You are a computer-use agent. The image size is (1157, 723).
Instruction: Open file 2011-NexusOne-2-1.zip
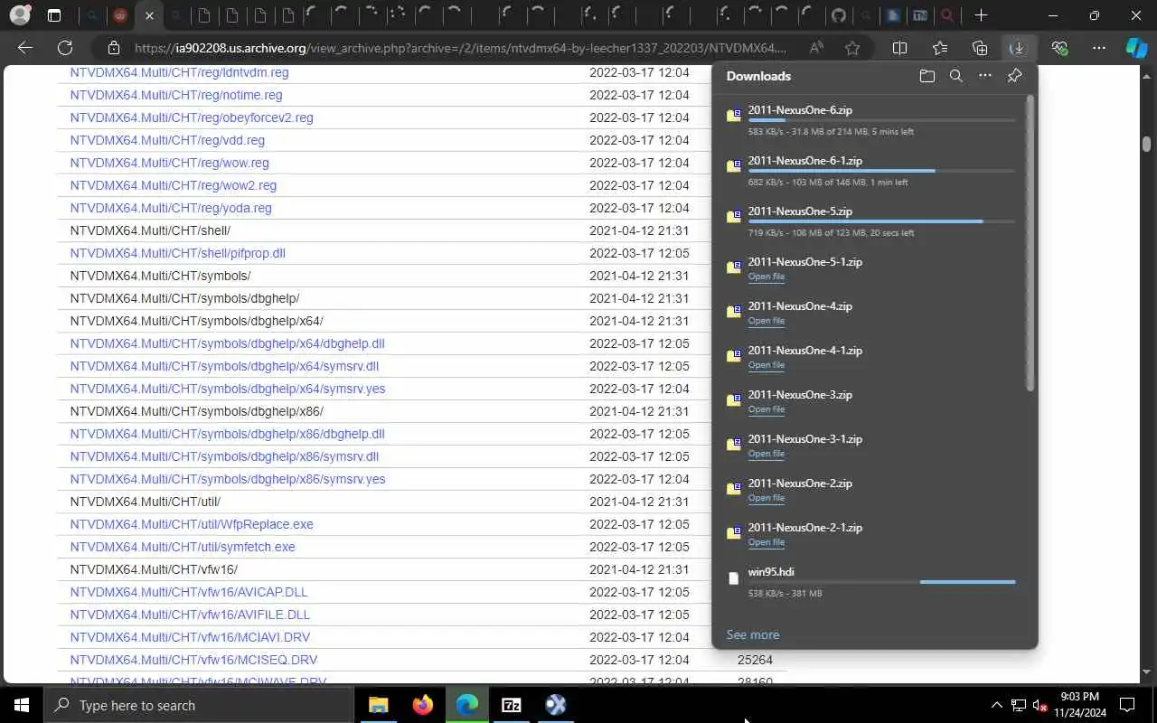click(x=766, y=542)
